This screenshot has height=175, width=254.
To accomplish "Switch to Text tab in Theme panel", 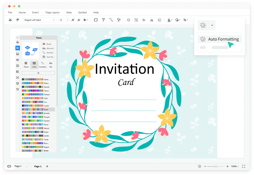I will [x=51, y=65].
